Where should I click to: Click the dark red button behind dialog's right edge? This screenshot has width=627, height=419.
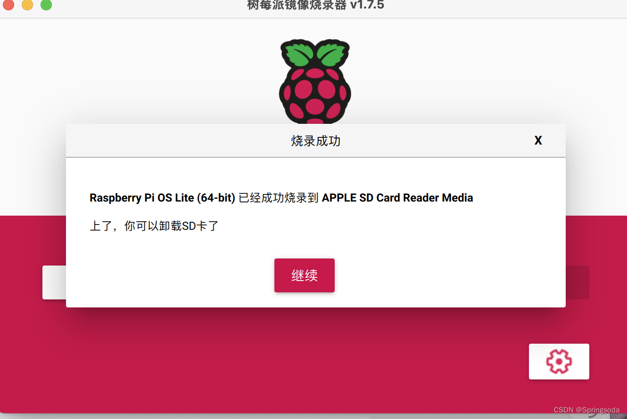[577, 282]
